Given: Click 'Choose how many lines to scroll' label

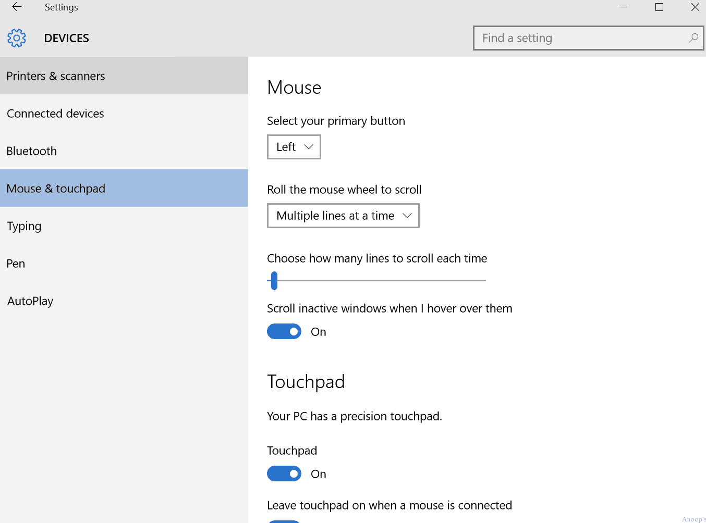Looking at the screenshot, I should (x=377, y=258).
